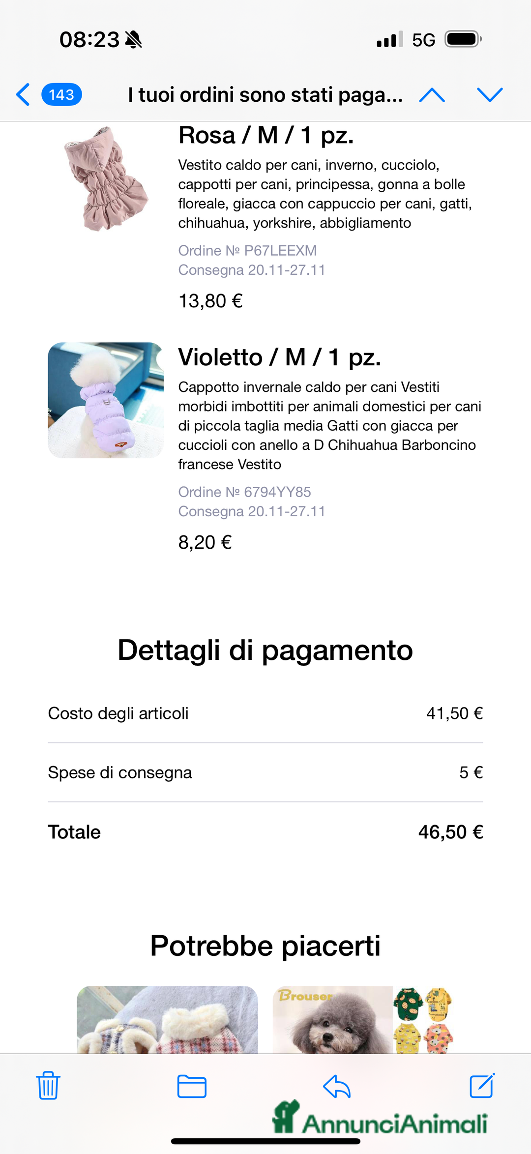Open order number P67LEEXM
This screenshot has width=531, height=1154.
pyautogui.click(x=247, y=251)
